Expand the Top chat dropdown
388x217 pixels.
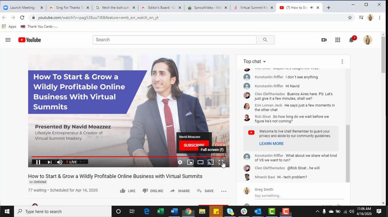[255, 61]
